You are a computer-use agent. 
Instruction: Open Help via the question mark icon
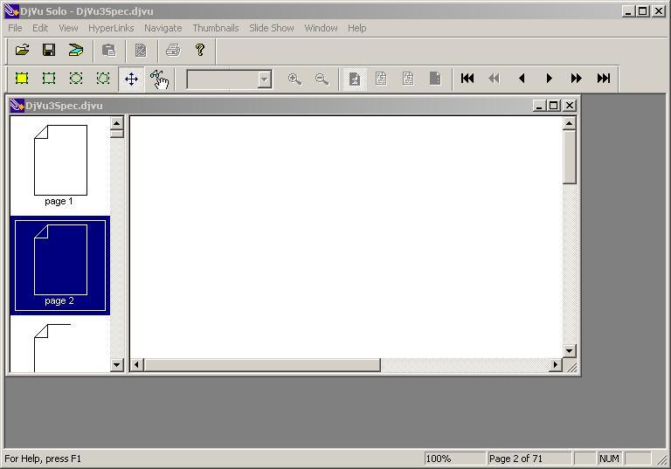coord(199,51)
